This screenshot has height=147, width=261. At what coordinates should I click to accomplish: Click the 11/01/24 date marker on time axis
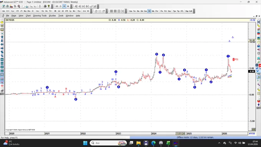[x=181, y=134]
